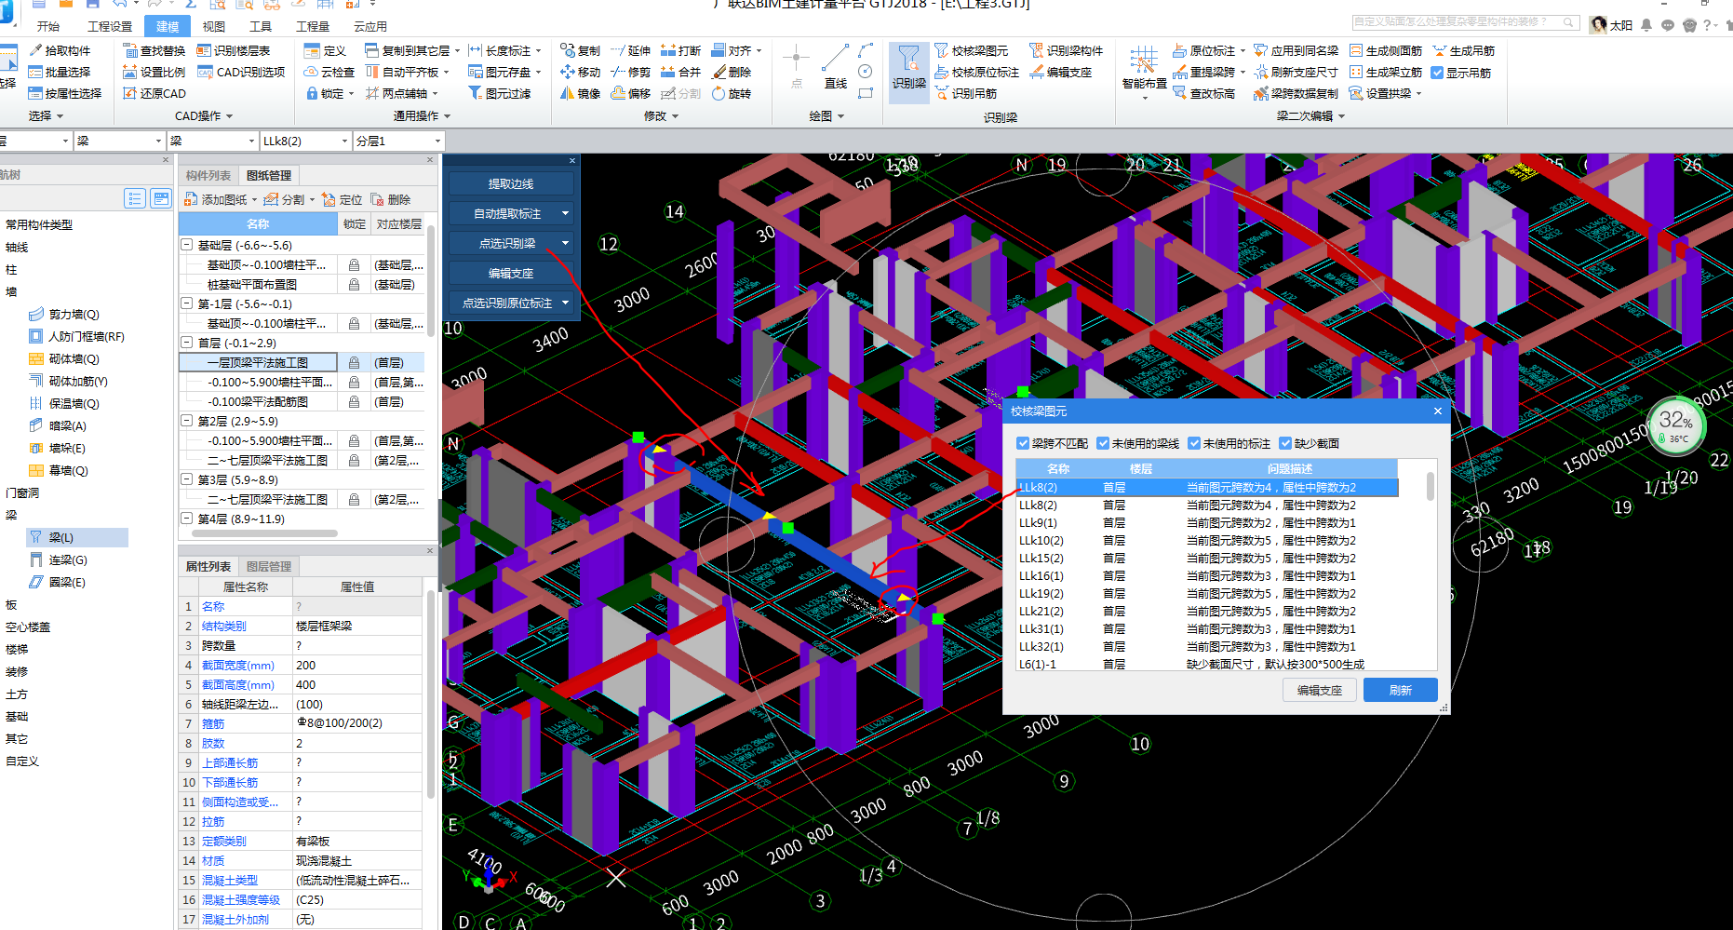Click the 生成侧面筋 generate side bars tool

click(x=1386, y=50)
